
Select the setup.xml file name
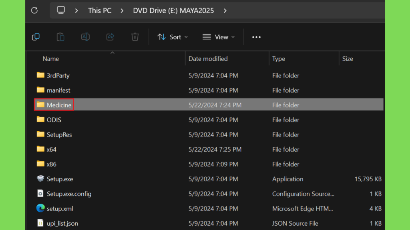tap(60, 209)
